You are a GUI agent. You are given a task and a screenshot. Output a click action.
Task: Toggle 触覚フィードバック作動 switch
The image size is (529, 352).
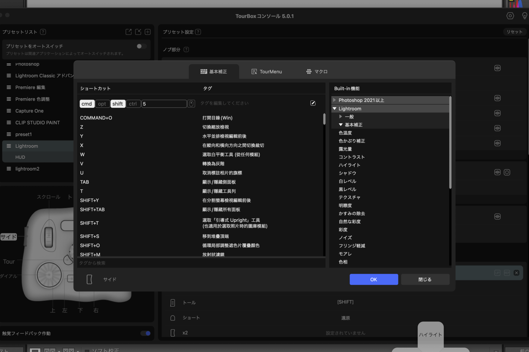click(146, 333)
